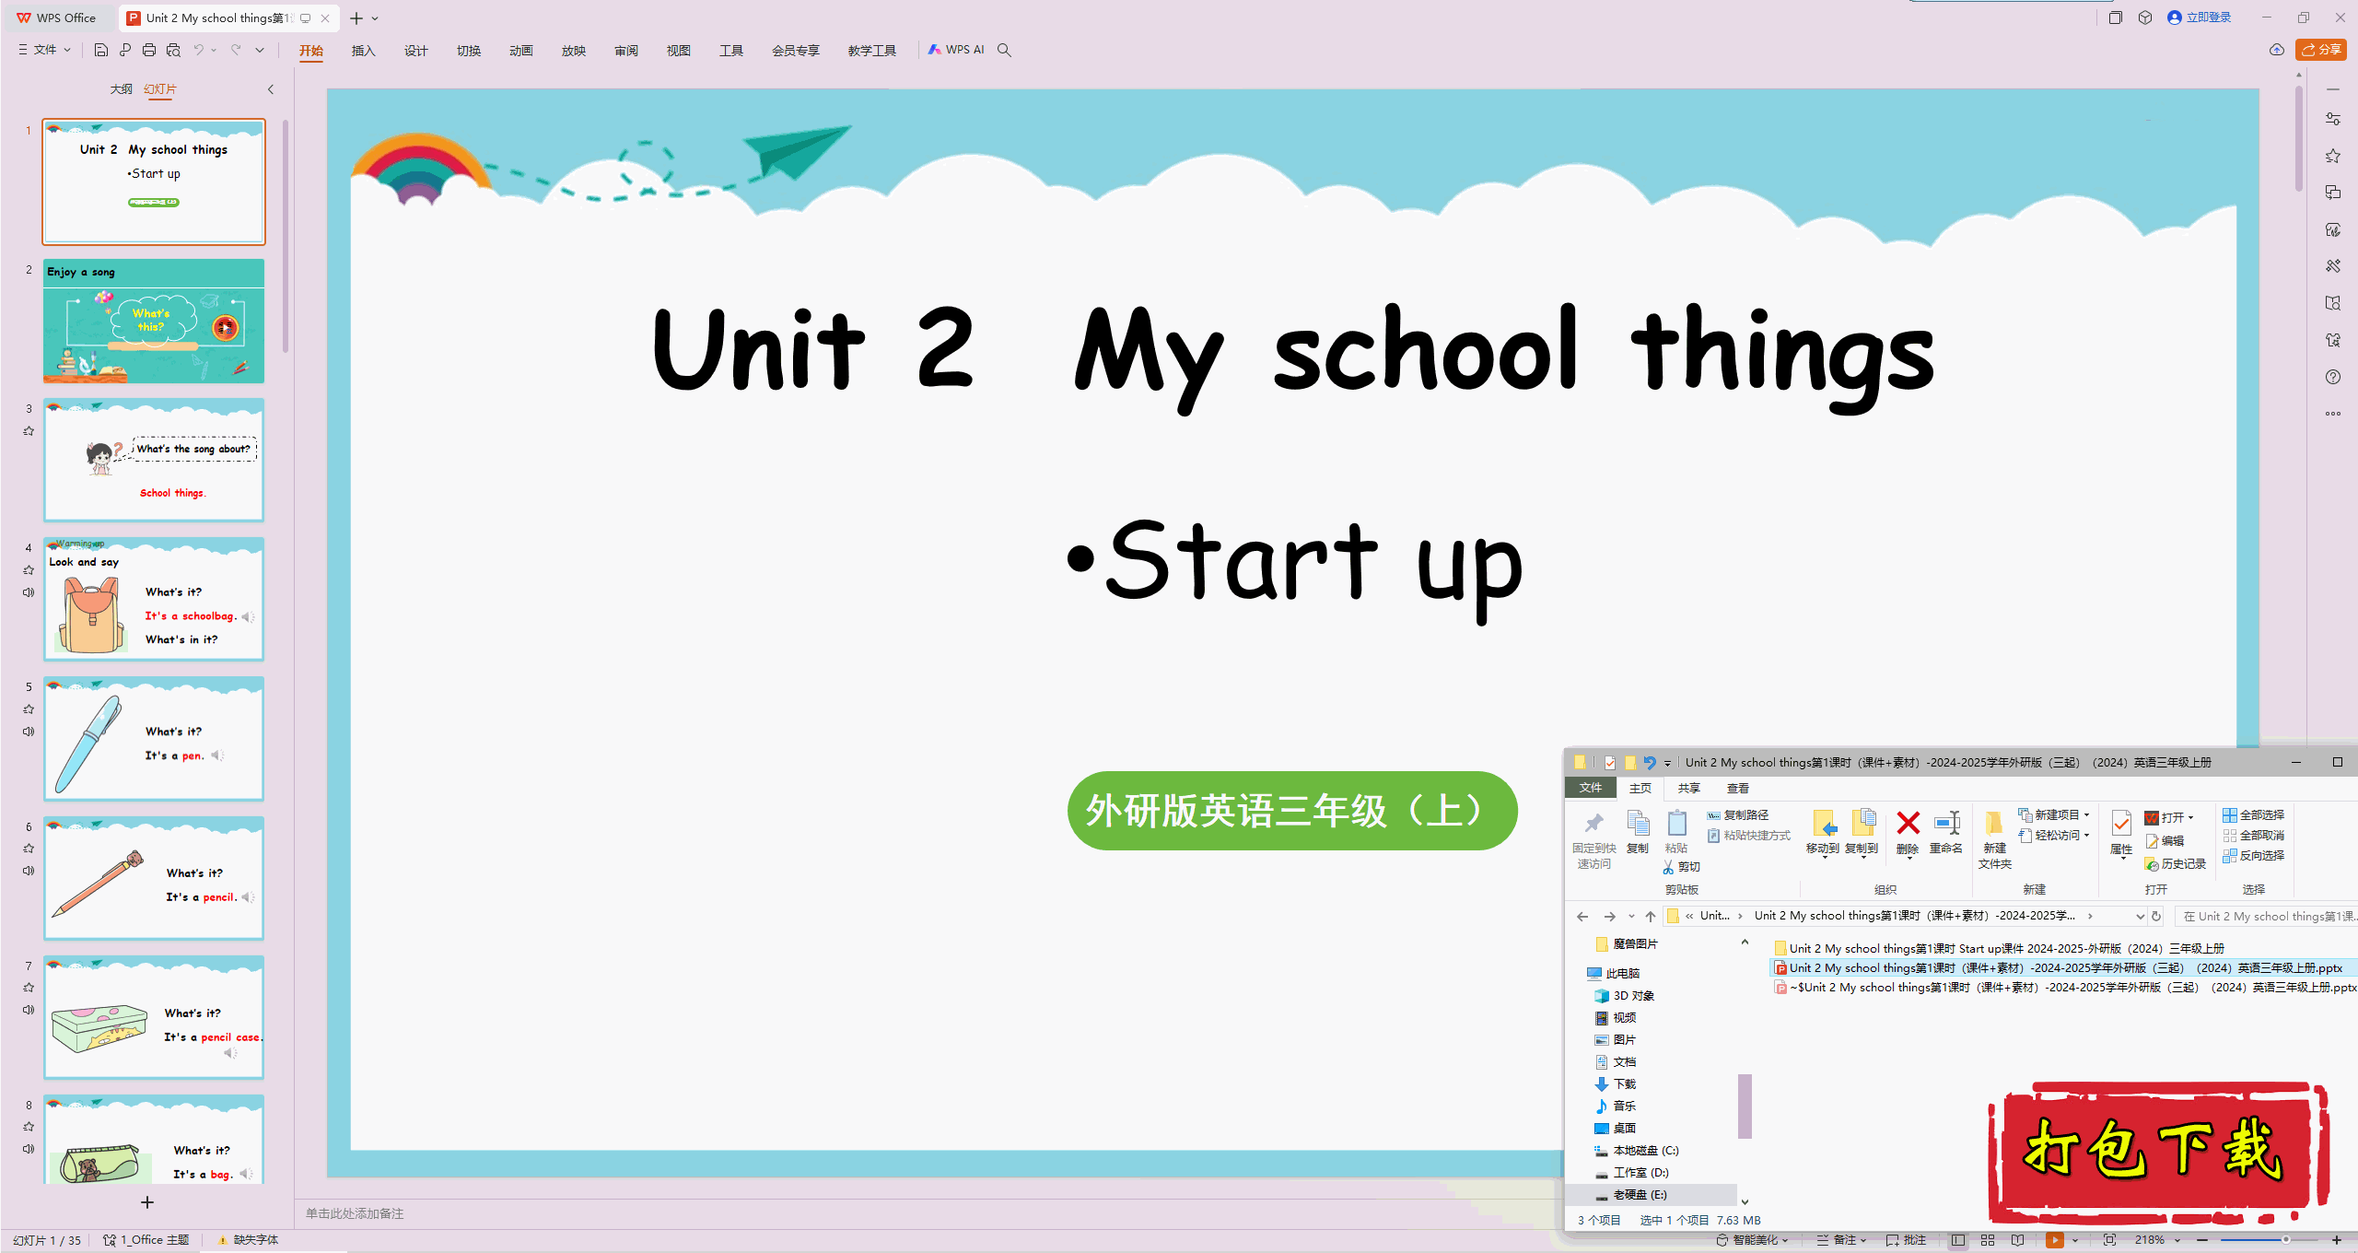Click the 属性 properties icon in Explorer

2121,833
